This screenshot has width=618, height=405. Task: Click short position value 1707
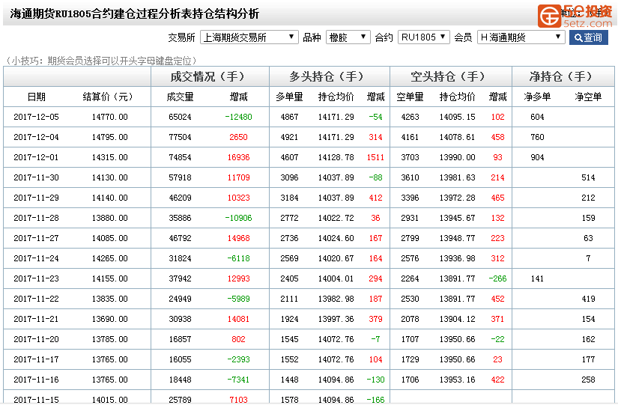(410, 339)
